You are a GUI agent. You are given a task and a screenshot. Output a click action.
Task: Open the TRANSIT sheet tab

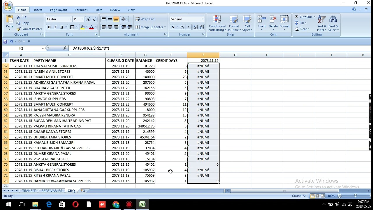tap(29, 191)
